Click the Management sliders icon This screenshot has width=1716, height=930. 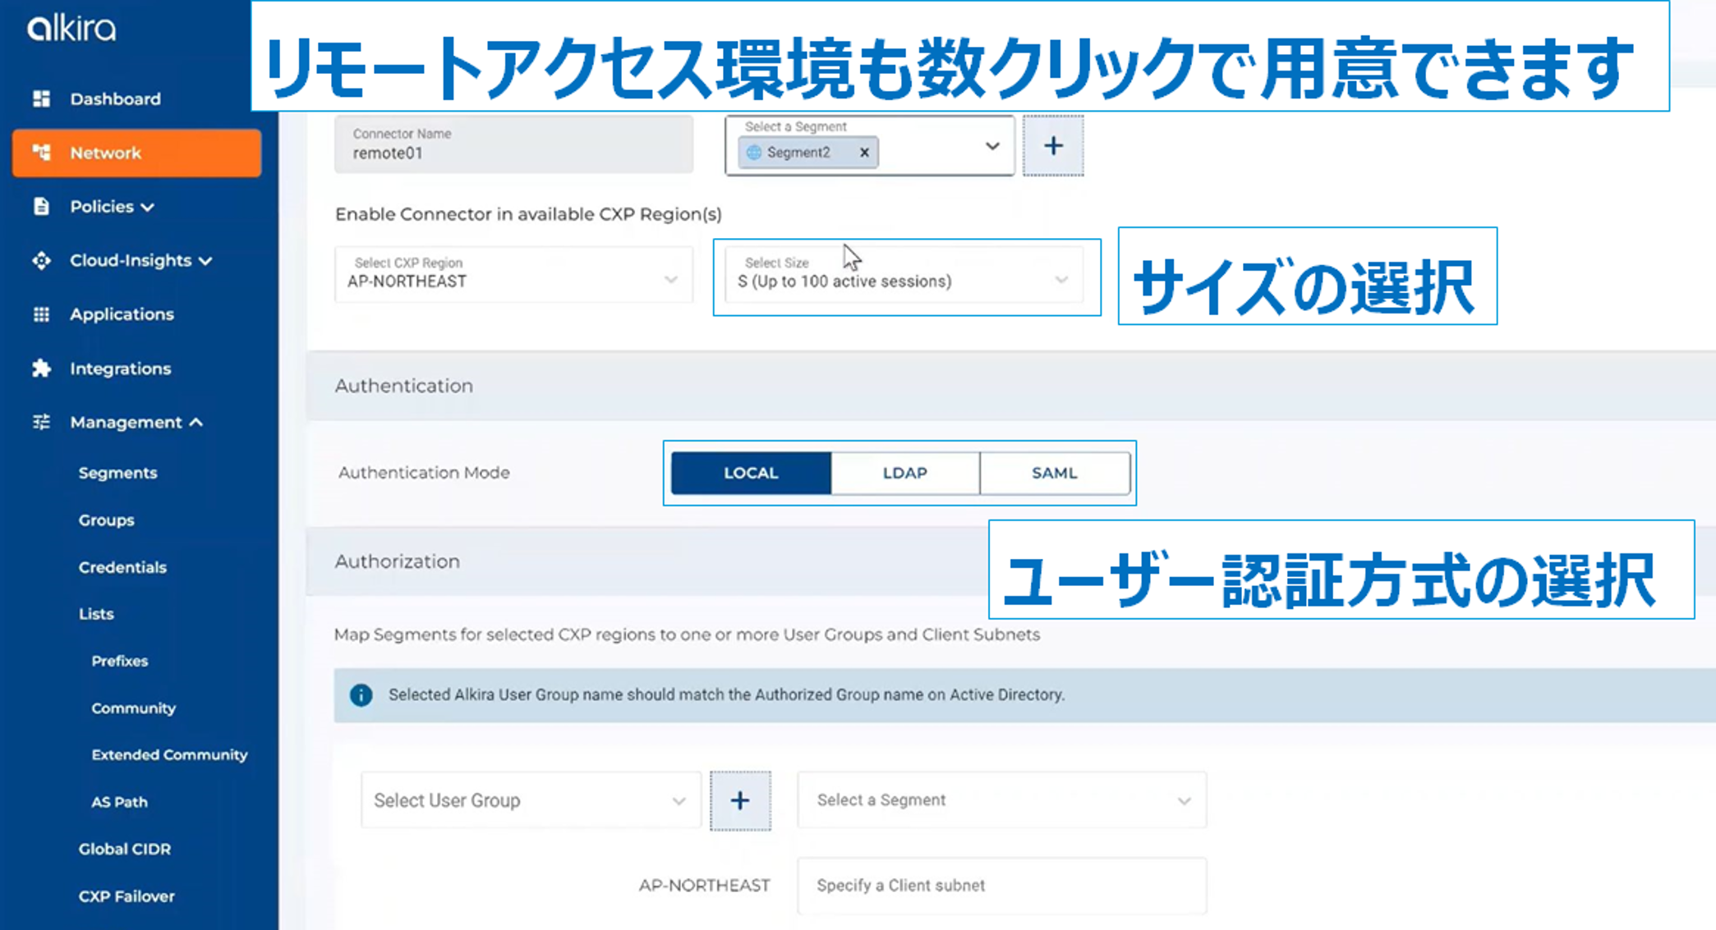41,422
